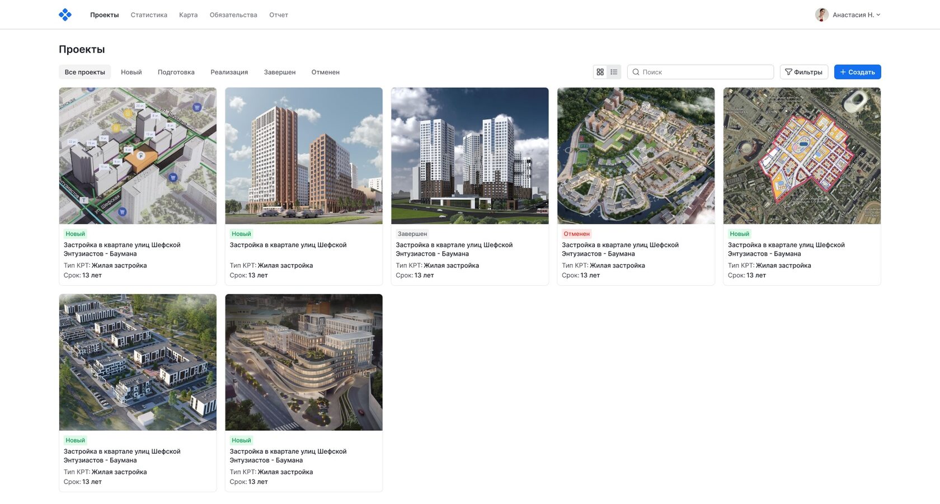Open the brown brick towers thumbnail
Image resolution: width=940 pixels, height=504 pixels.
[x=304, y=156]
